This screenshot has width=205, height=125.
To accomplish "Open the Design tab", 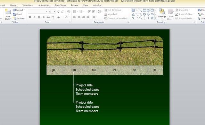I will [x=13, y=5].
